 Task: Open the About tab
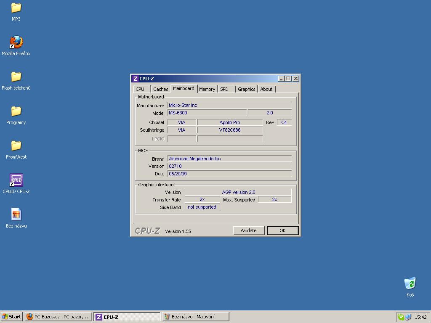266,89
